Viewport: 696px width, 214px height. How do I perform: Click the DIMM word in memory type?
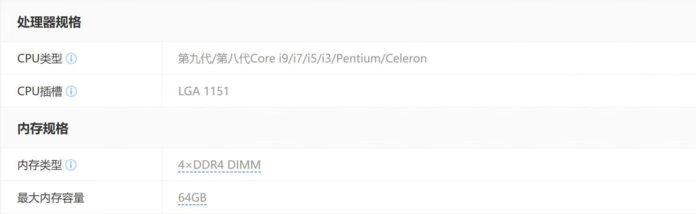[244, 165]
